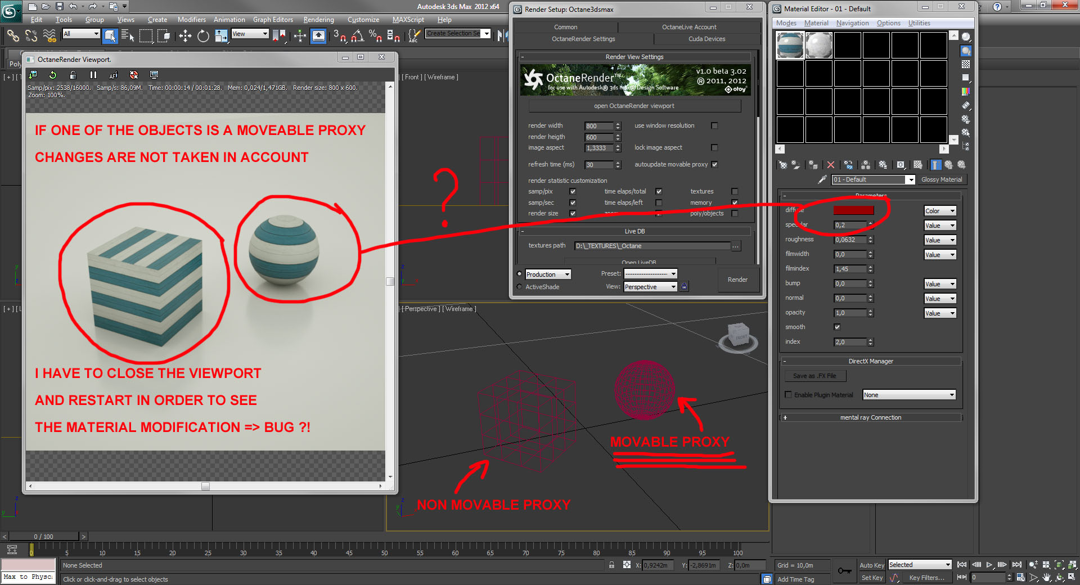Click the Bind to Space Warp tool
Viewport: 1080px width, 585px height.
(49, 36)
